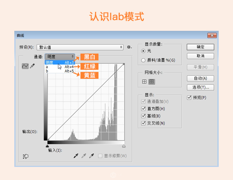
Task: Click the 输入(I): label
Action: coord(55,150)
